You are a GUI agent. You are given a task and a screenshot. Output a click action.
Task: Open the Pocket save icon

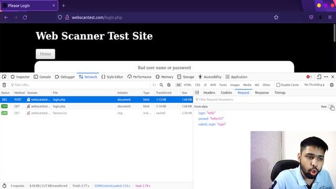pyautogui.click(x=311, y=17)
